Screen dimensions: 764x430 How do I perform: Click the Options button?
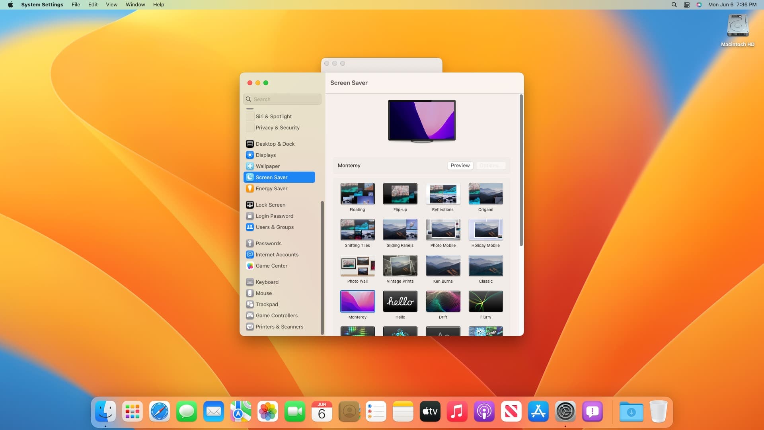point(491,166)
